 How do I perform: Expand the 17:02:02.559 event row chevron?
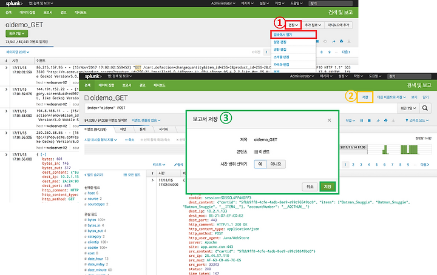[x=7, y=68]
